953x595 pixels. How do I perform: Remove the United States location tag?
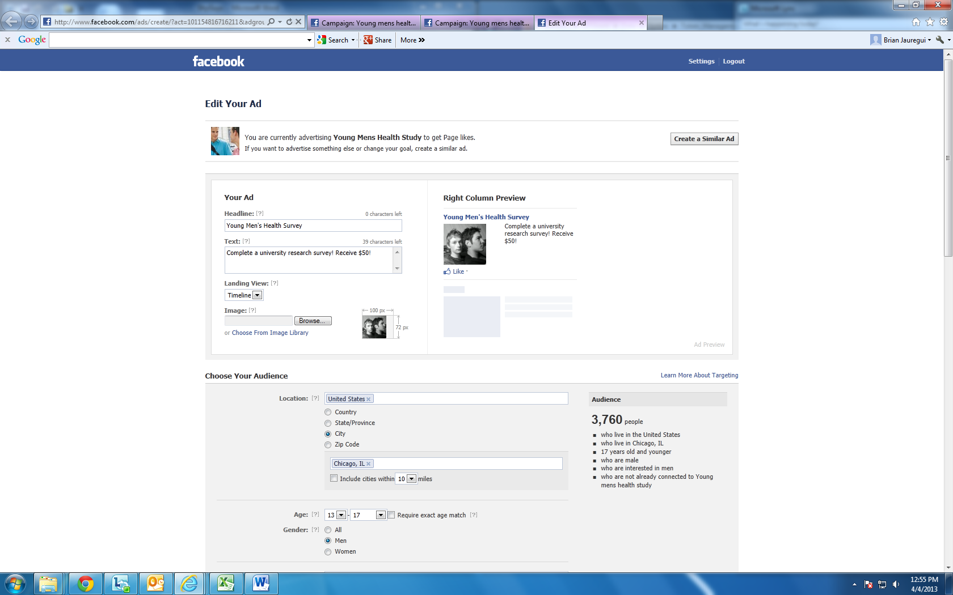(368, 399)
